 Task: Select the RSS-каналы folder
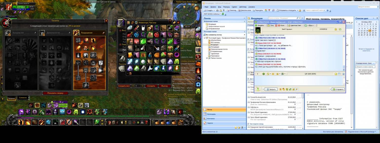215,43
